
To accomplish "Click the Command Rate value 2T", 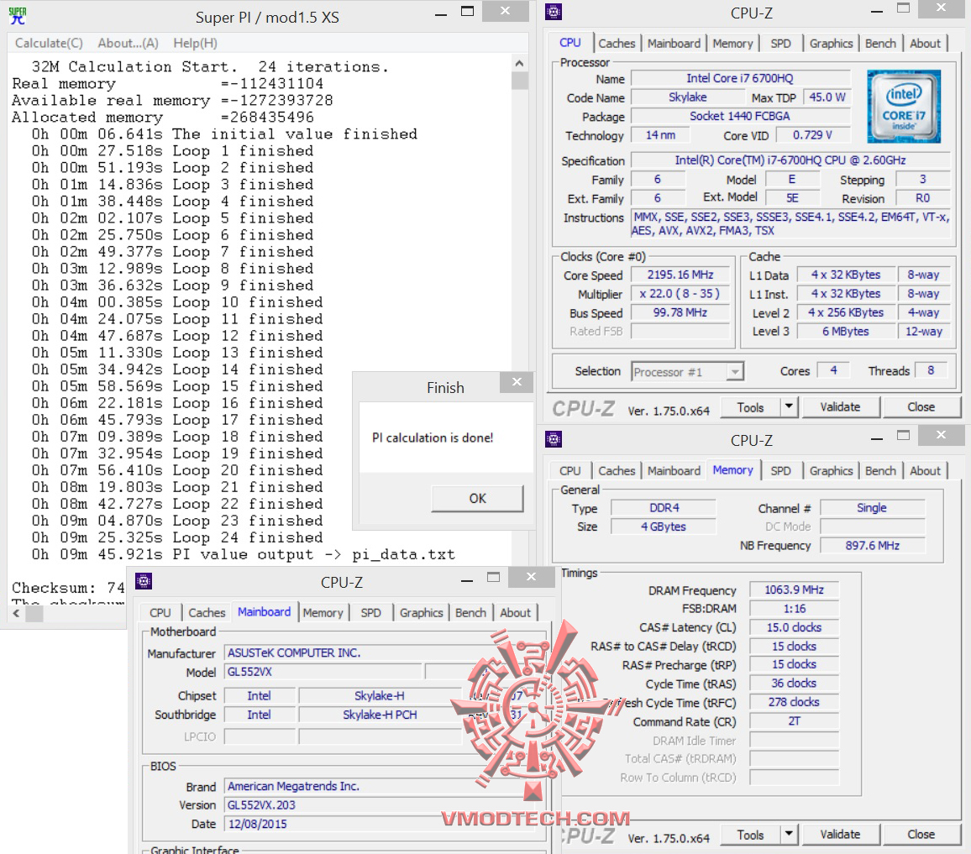I will pos(794,720).
